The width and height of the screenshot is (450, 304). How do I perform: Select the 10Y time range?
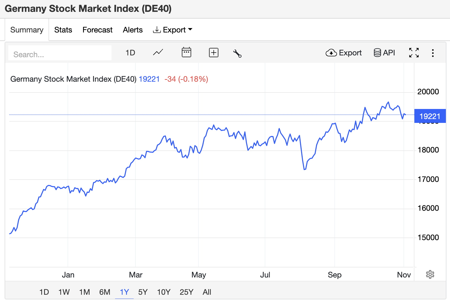164,292
